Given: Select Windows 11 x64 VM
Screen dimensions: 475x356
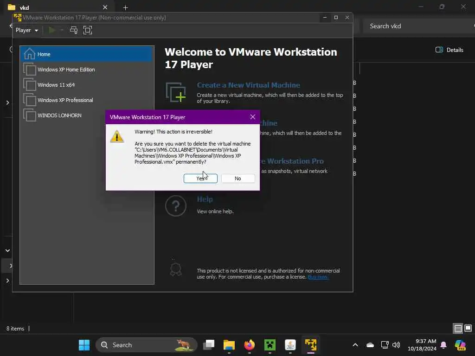Looking at the screenshot, I should click(87, 85).
